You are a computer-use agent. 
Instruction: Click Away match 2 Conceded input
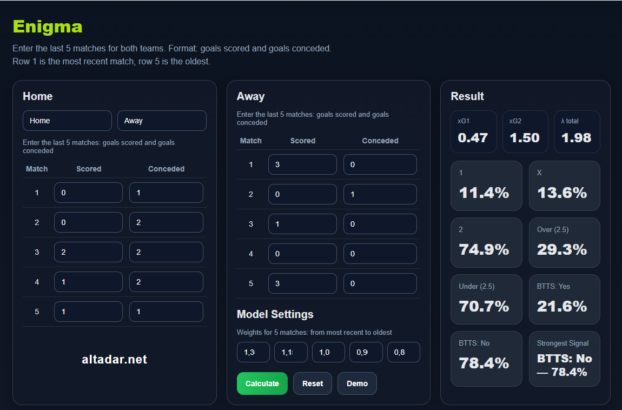tap(380, 194)
